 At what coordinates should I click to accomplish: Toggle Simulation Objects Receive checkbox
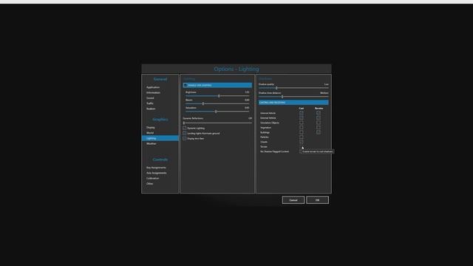[319, 123]
